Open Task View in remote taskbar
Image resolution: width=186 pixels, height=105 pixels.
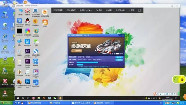click(28, 98)
